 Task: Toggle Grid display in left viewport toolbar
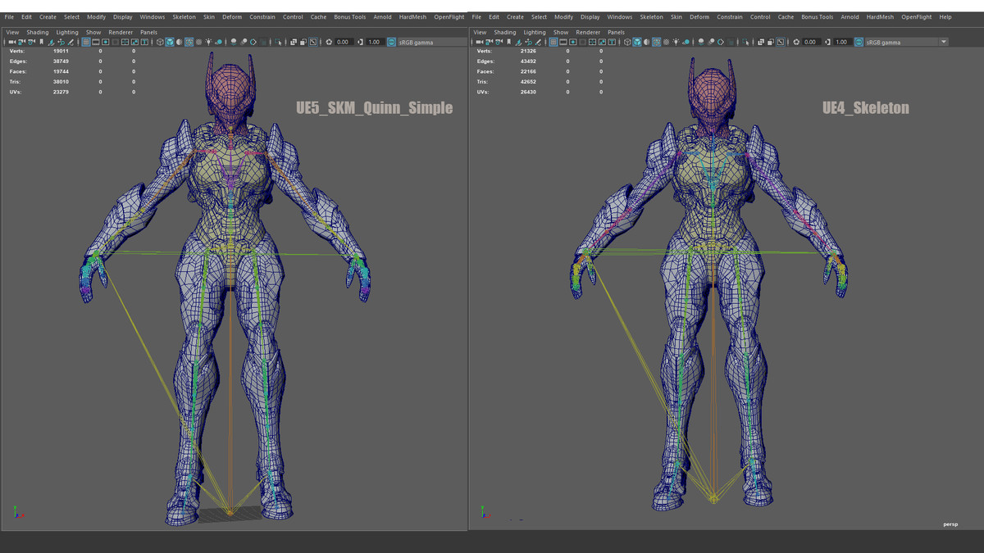(85, 42)
